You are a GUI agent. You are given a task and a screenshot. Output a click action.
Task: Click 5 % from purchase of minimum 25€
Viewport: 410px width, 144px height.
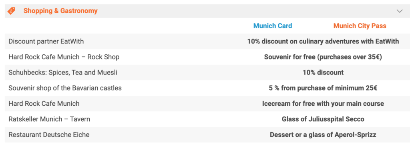[x=323, y=88]
